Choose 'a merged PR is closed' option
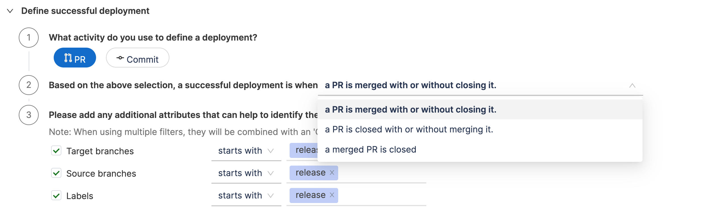 370,150
